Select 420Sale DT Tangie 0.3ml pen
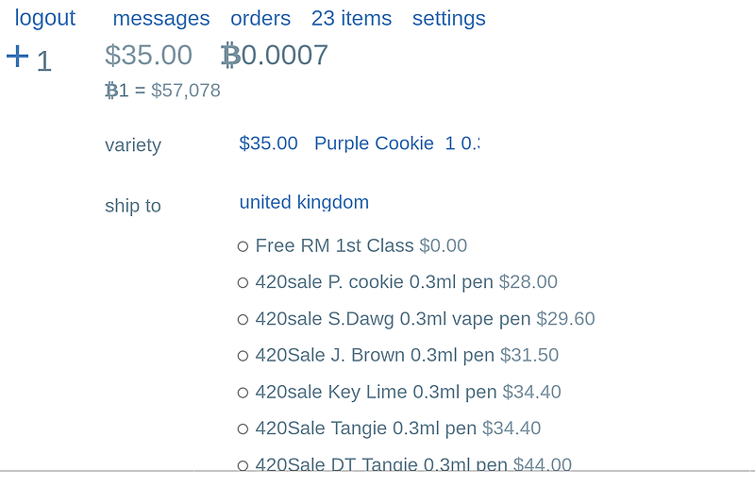 (243, 465)
